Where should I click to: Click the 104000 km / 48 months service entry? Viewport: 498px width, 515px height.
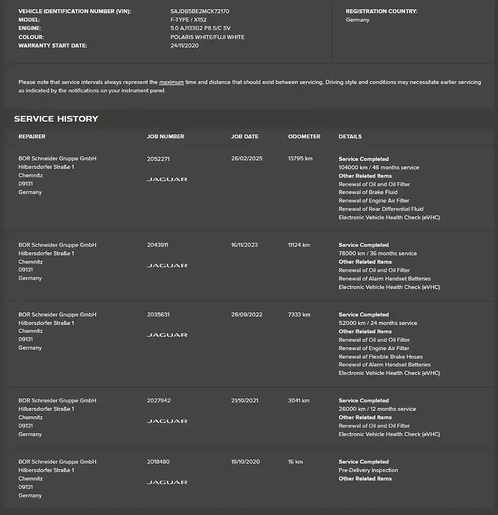pyautogui.click(x=378, y=167)
